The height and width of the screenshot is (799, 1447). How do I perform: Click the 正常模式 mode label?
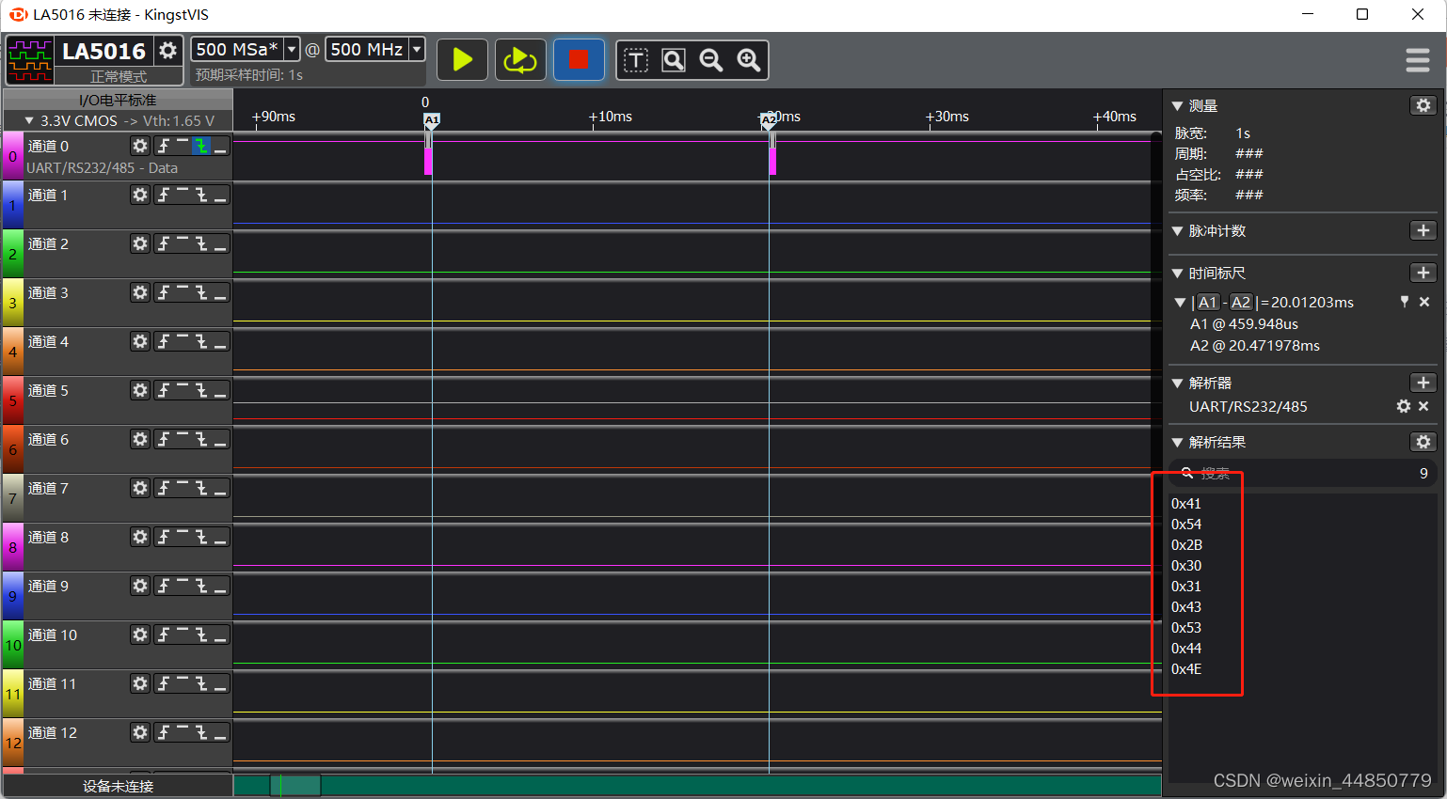[x=119, y=76]
